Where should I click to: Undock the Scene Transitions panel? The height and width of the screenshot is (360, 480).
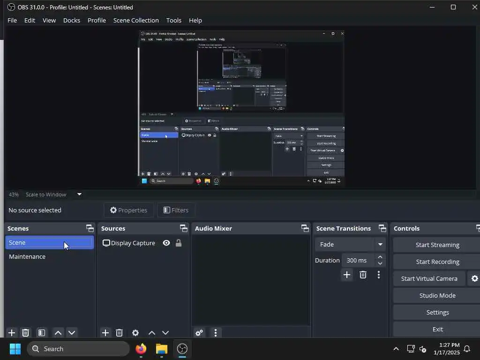tap(382, 228)
